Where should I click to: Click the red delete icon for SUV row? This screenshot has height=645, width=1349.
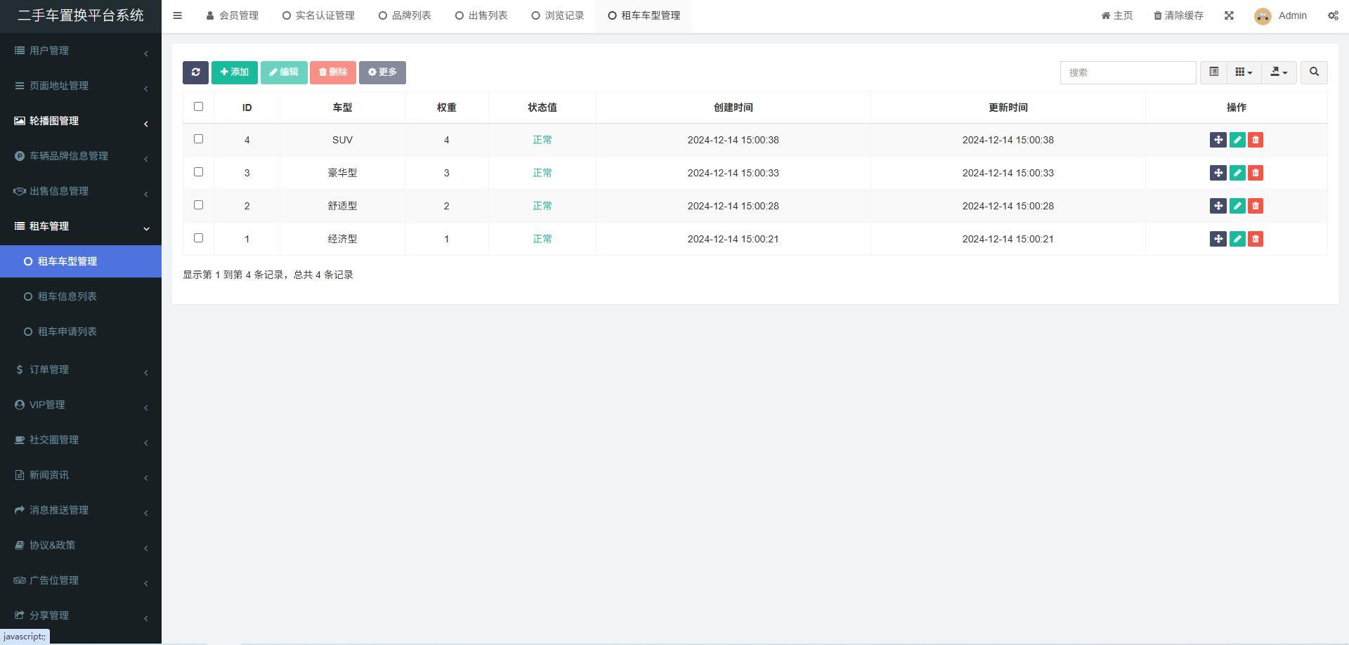pyautogui.click(x=1256, y=140)
